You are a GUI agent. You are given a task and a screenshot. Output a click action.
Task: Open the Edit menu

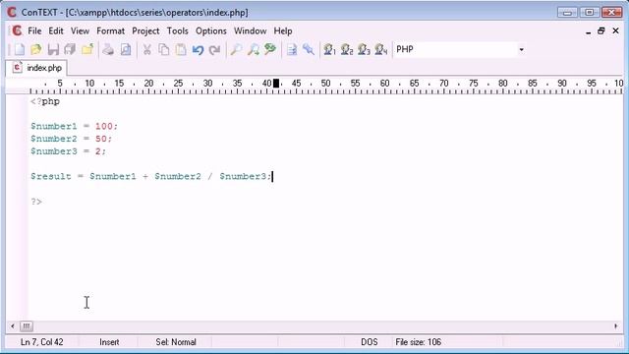[56, 30]
